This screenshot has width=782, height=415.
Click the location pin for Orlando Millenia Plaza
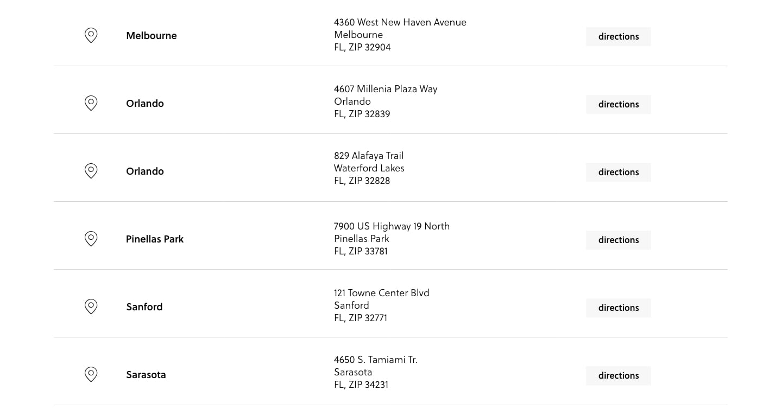pos(91,104)
